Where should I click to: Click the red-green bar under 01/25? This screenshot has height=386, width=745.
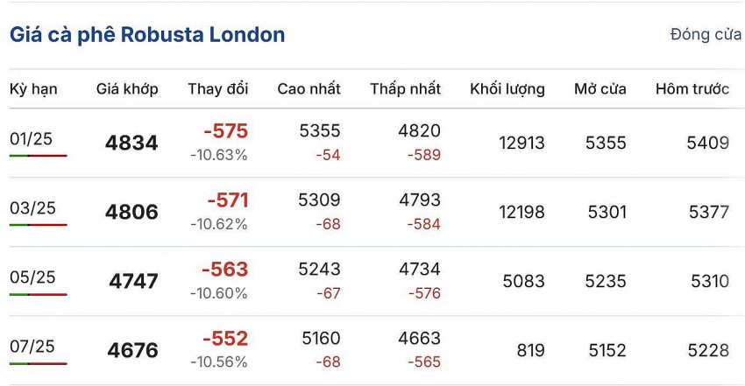pyautogui.click(x=38, y=155)
